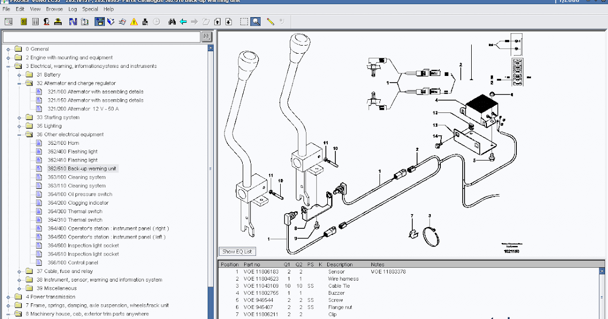Click the tree panel vertical scrollbar

pyautogui.click(x=211, y=181)
